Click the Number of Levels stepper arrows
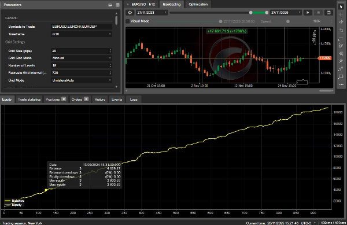The image size is (347, 225). 110,65
